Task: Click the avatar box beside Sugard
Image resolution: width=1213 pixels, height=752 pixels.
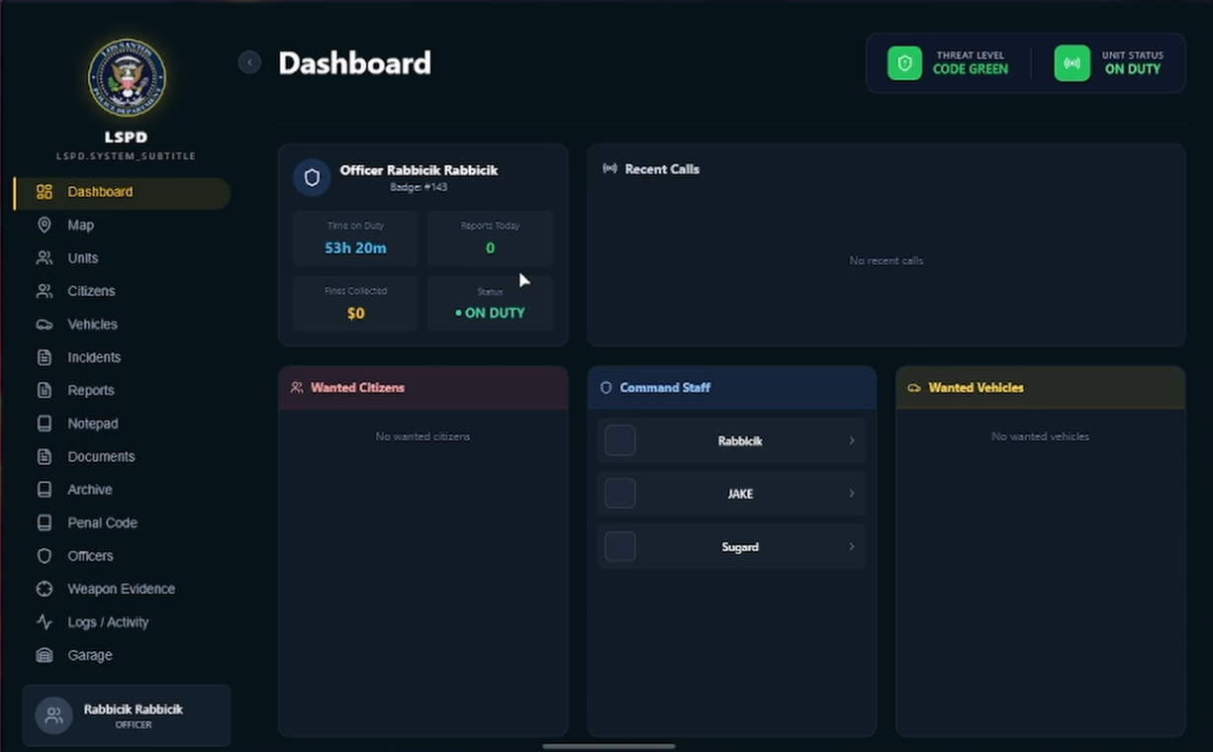Action: (x=620, y=546)
